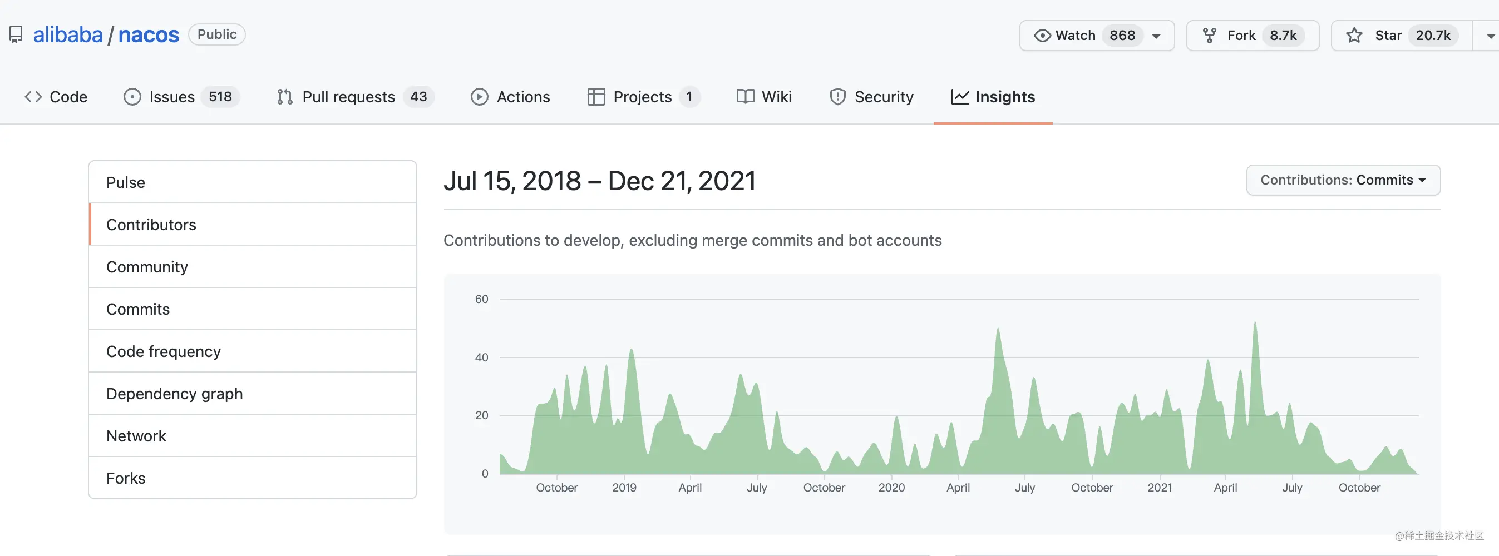This screenshot has height=556, width=1499.
Task: Click the Watch button label
Action: point(1076,36)
